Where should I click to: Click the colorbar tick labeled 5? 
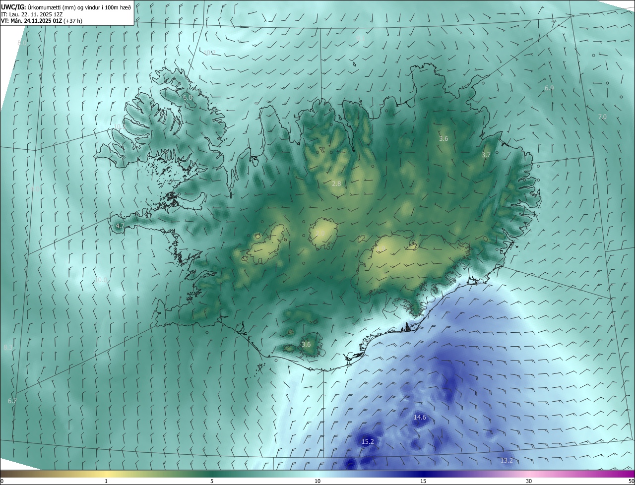tap(212, 481)
